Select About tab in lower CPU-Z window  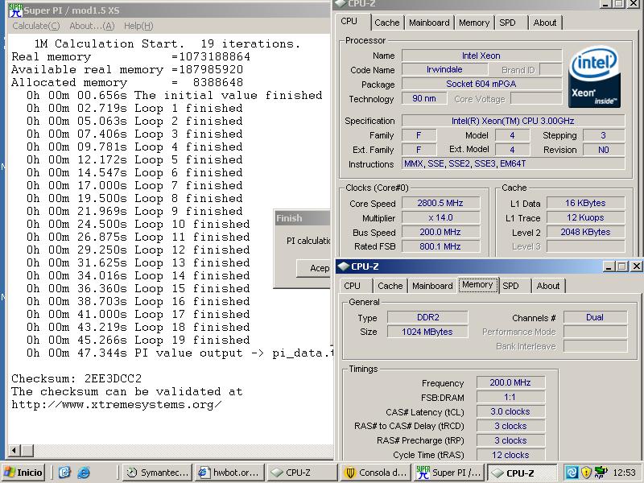[548, 286]
